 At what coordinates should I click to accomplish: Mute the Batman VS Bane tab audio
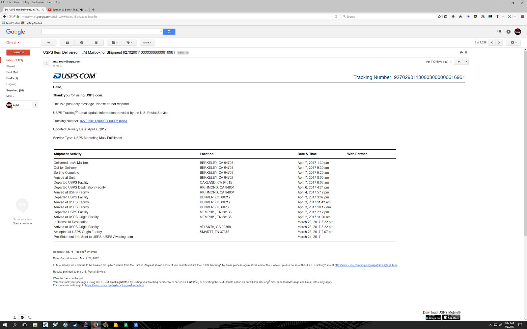pos(82,10)
